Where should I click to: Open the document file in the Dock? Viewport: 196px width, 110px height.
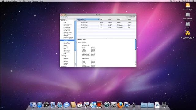pos(157,105)
